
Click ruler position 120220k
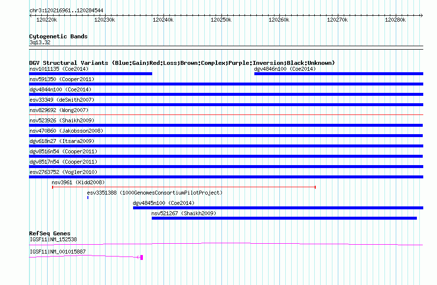tap(47, 20)
